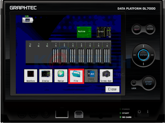Click the right arrow on direction pad
This screenshot has height=123, width=165.
152,55
